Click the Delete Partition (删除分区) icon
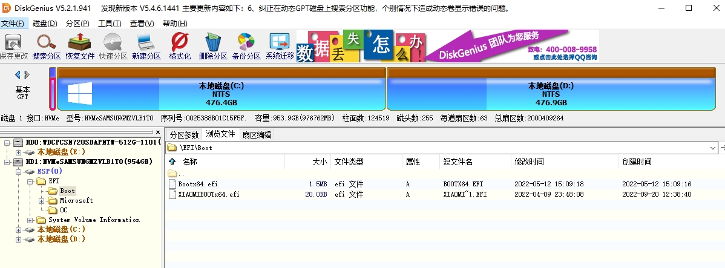 coord(213,47)
